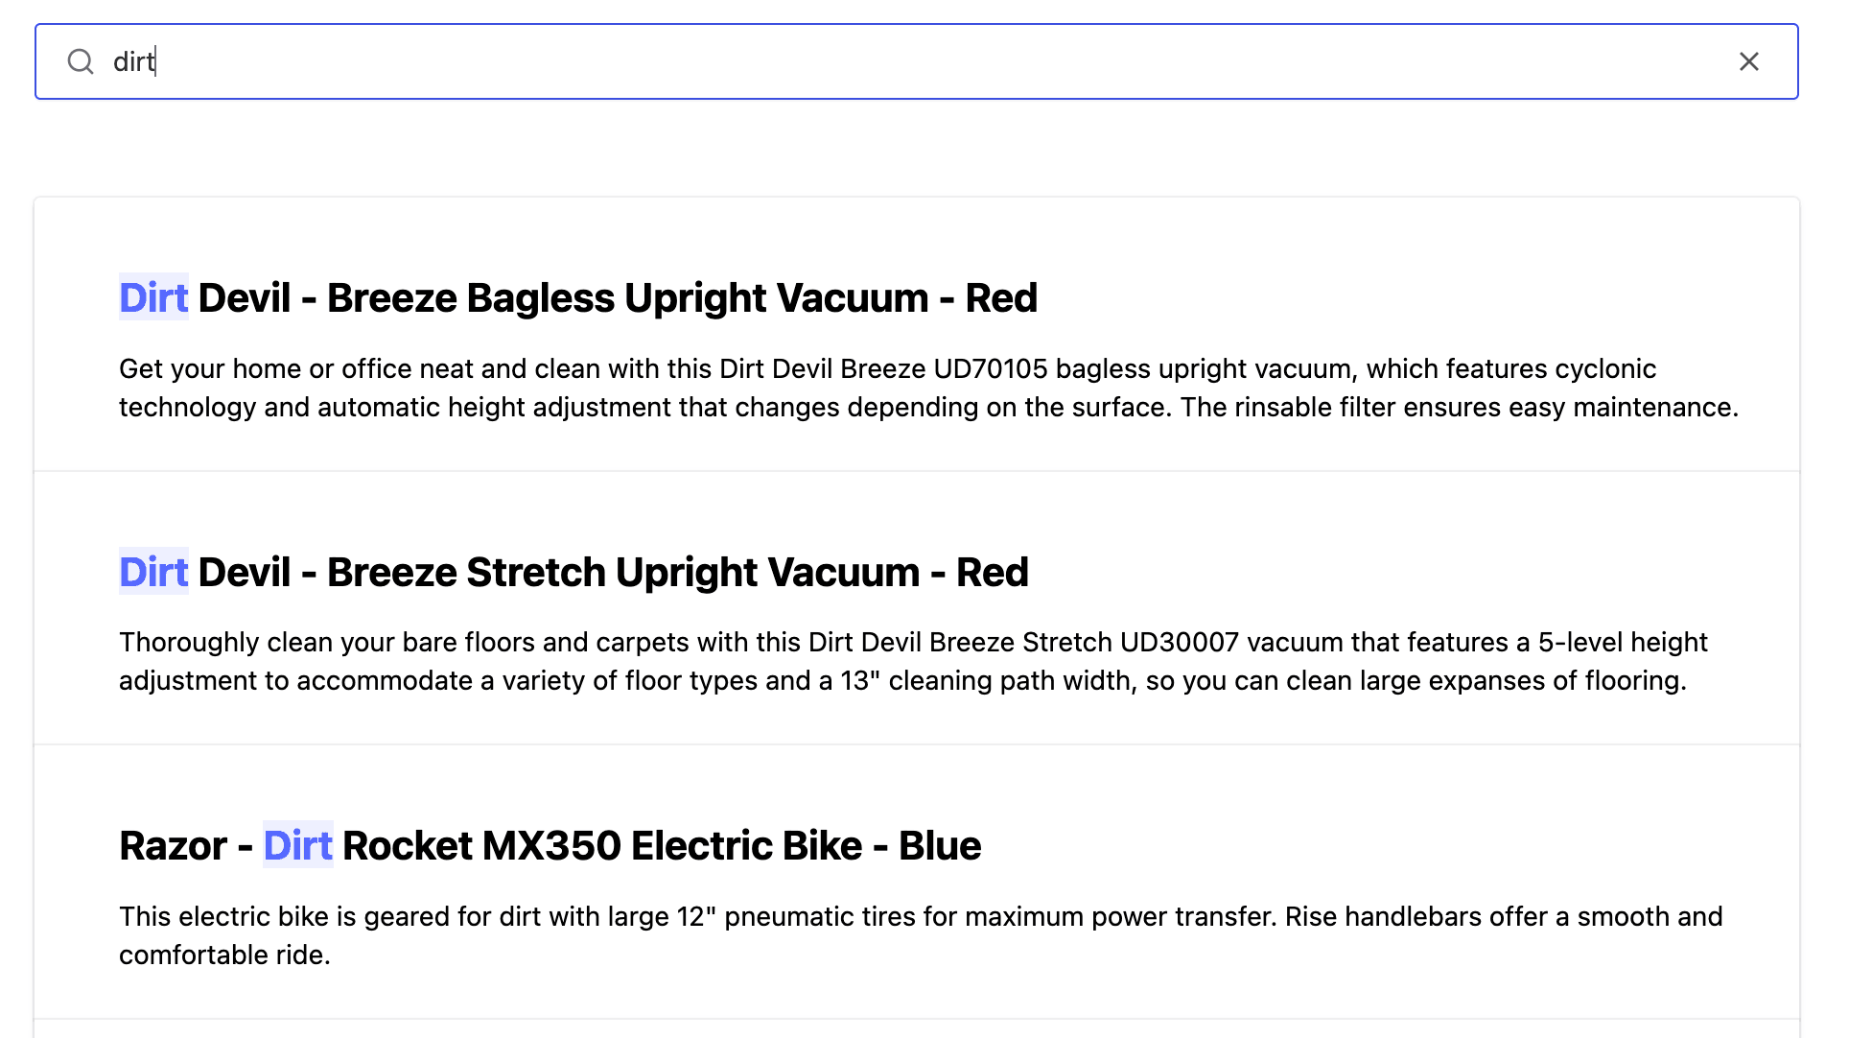Screen dimensions: 1872x1038
Task: Click the word "Razor" in the third title
Action: [x=173, y=846]
